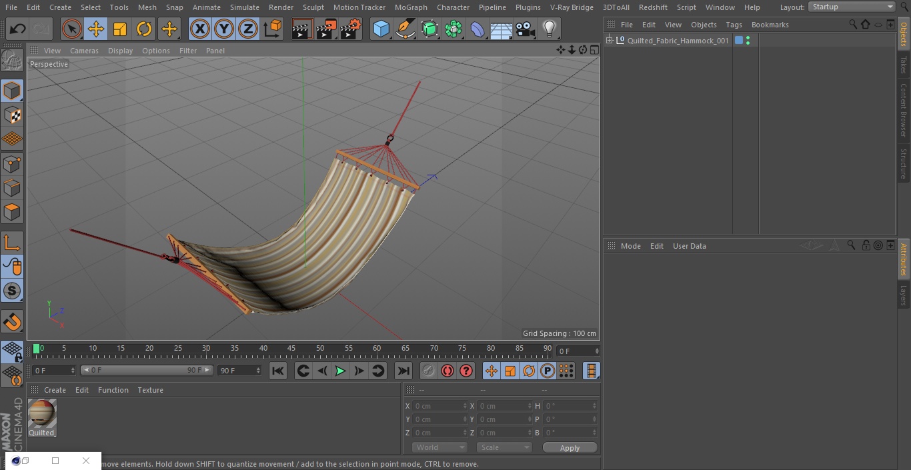Click the timeline preview range slider
This screenshot has height=470, width=911.
[147, 370]
